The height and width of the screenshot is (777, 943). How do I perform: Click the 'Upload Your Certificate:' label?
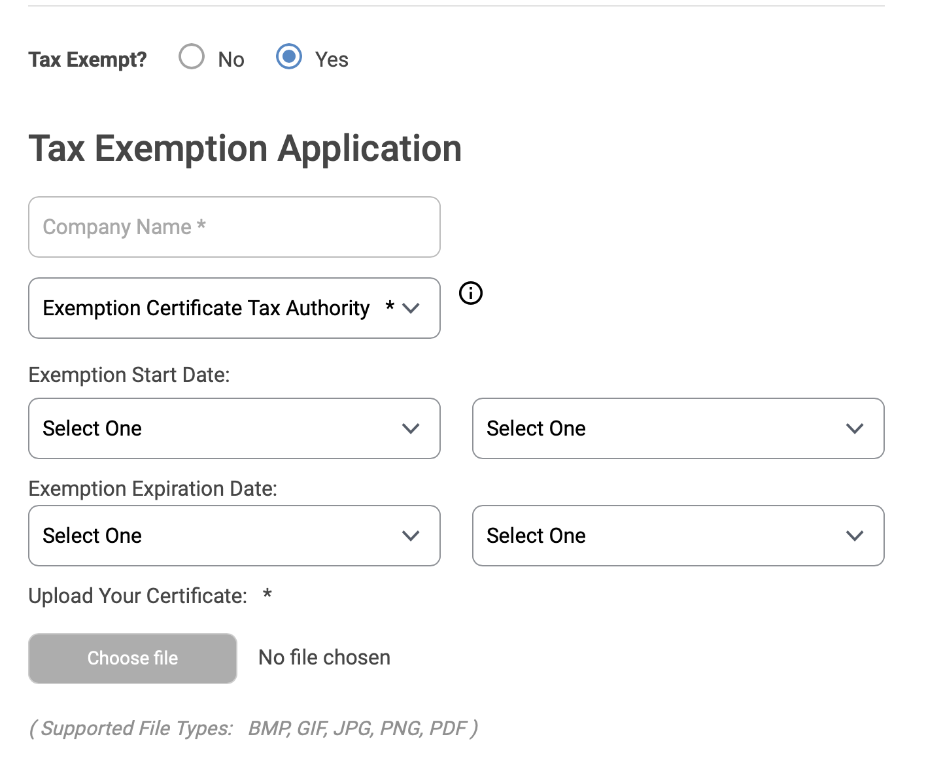pos(138,596)
